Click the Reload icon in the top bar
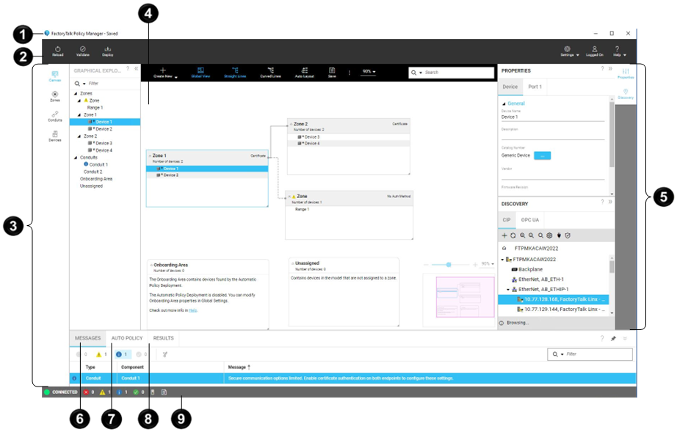This screenshot has width=677, height=432. coord(58,51)
